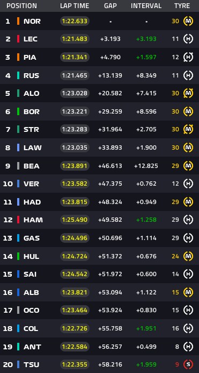Viewport: 199px width, 373px height.
Task: Select the TYRE column header
Action: 182,6
